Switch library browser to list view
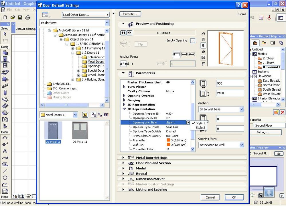Image resolution: width=286 pixels, height=214 pixels. point(106,115)
